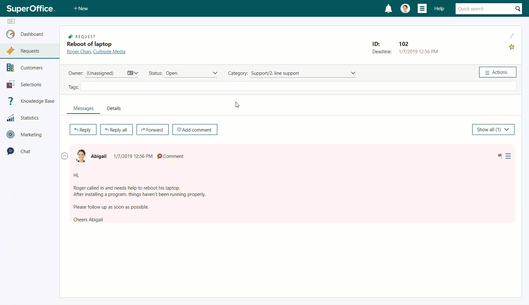
Task: Open the Help menu
Action: pos(439,9)
